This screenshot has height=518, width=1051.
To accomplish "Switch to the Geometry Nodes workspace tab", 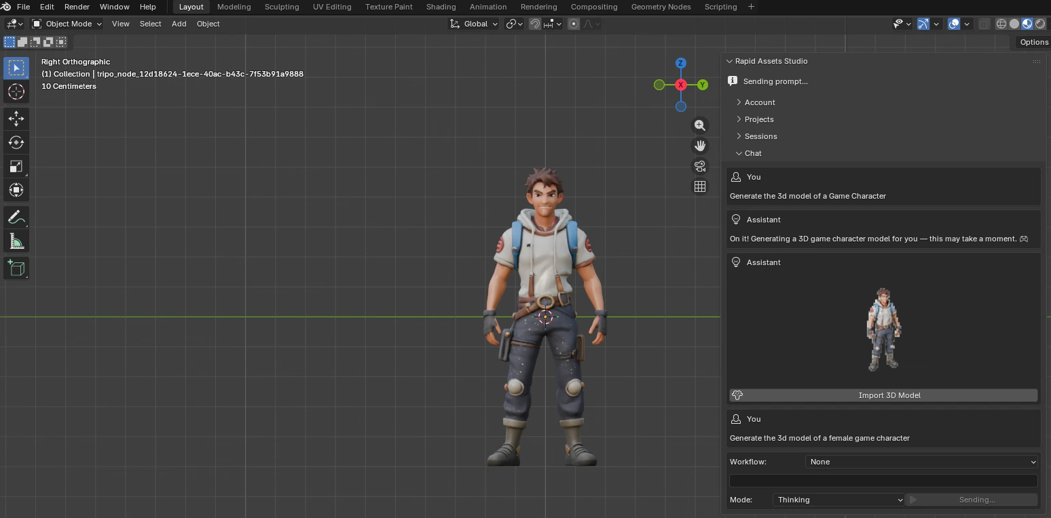I will (661, 7).
